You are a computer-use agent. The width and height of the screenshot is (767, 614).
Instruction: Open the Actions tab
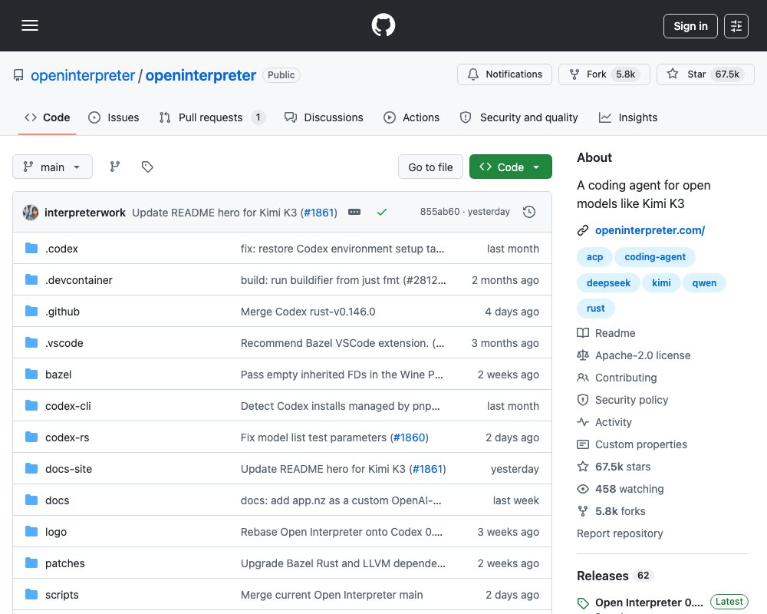pyautogui.click(x=411, y=117)
